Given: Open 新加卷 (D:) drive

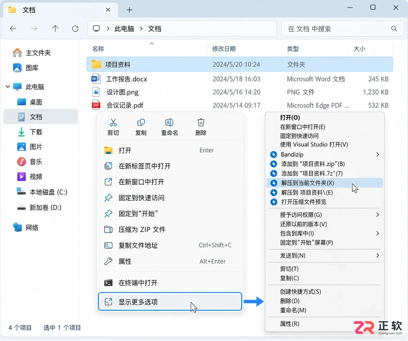Looking at the screenshot, I should click(39, 208).
